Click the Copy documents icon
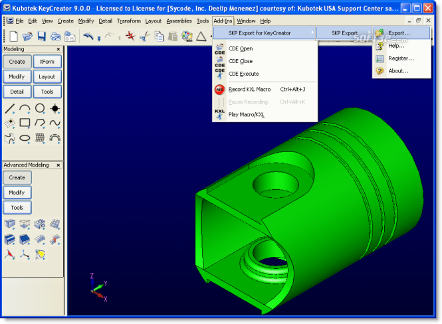 (159, 37)
